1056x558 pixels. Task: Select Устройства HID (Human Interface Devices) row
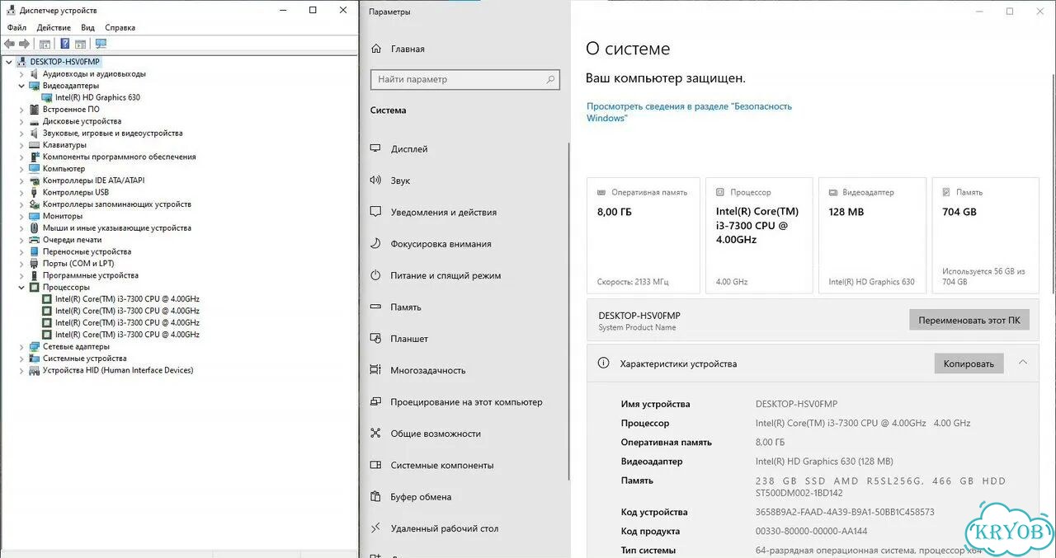click(x=117, y=371)
